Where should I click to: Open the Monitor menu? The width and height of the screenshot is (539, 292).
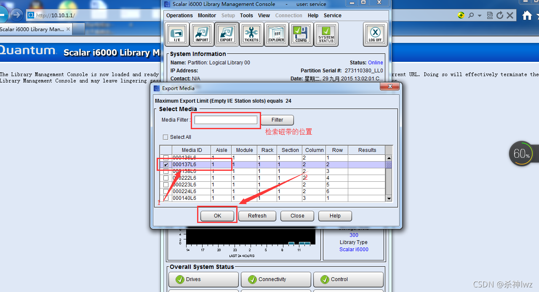(207, 16)
